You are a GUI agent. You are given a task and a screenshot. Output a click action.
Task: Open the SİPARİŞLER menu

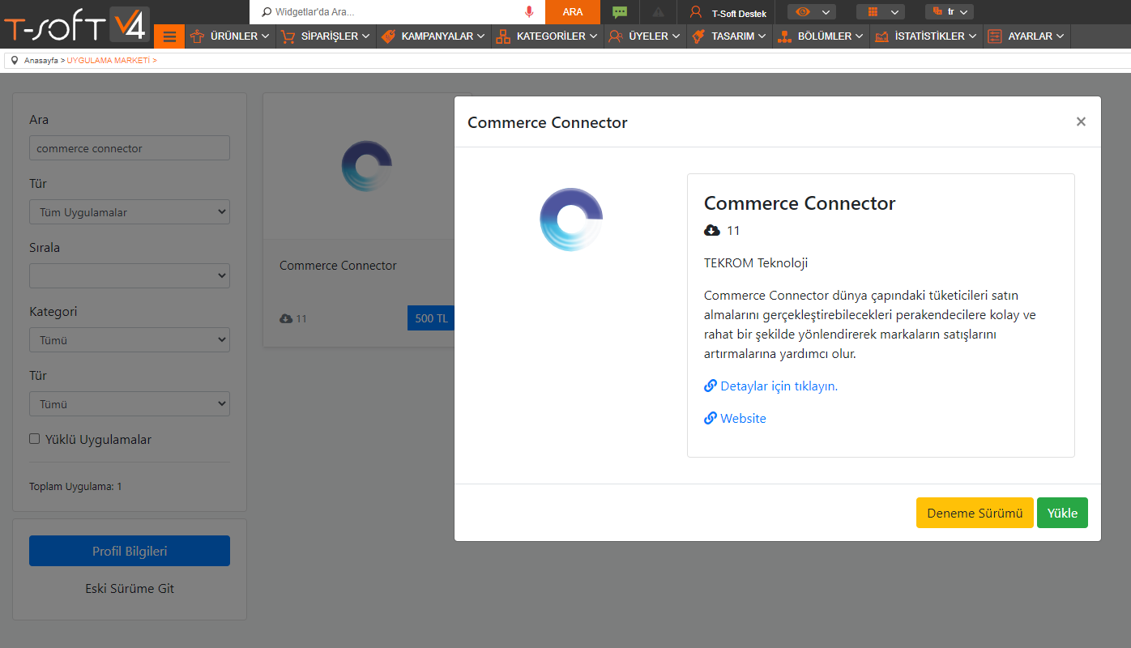326,36
